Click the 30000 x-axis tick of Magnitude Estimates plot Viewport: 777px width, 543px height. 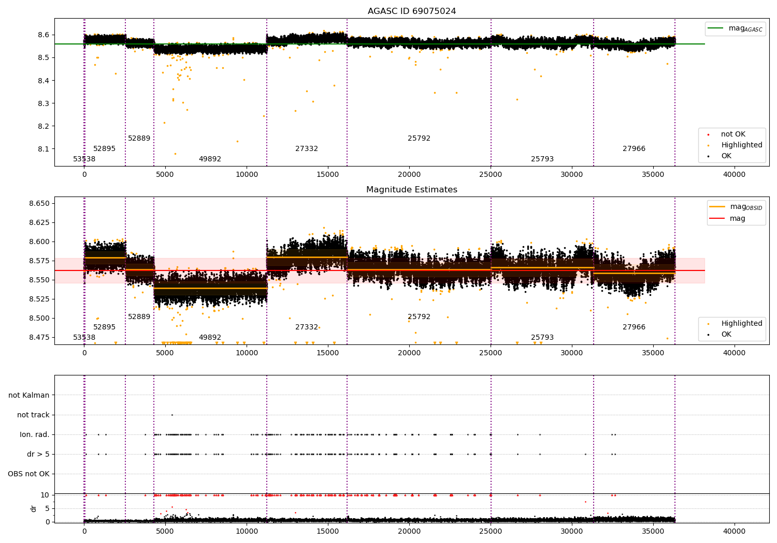tap(572, 353)
